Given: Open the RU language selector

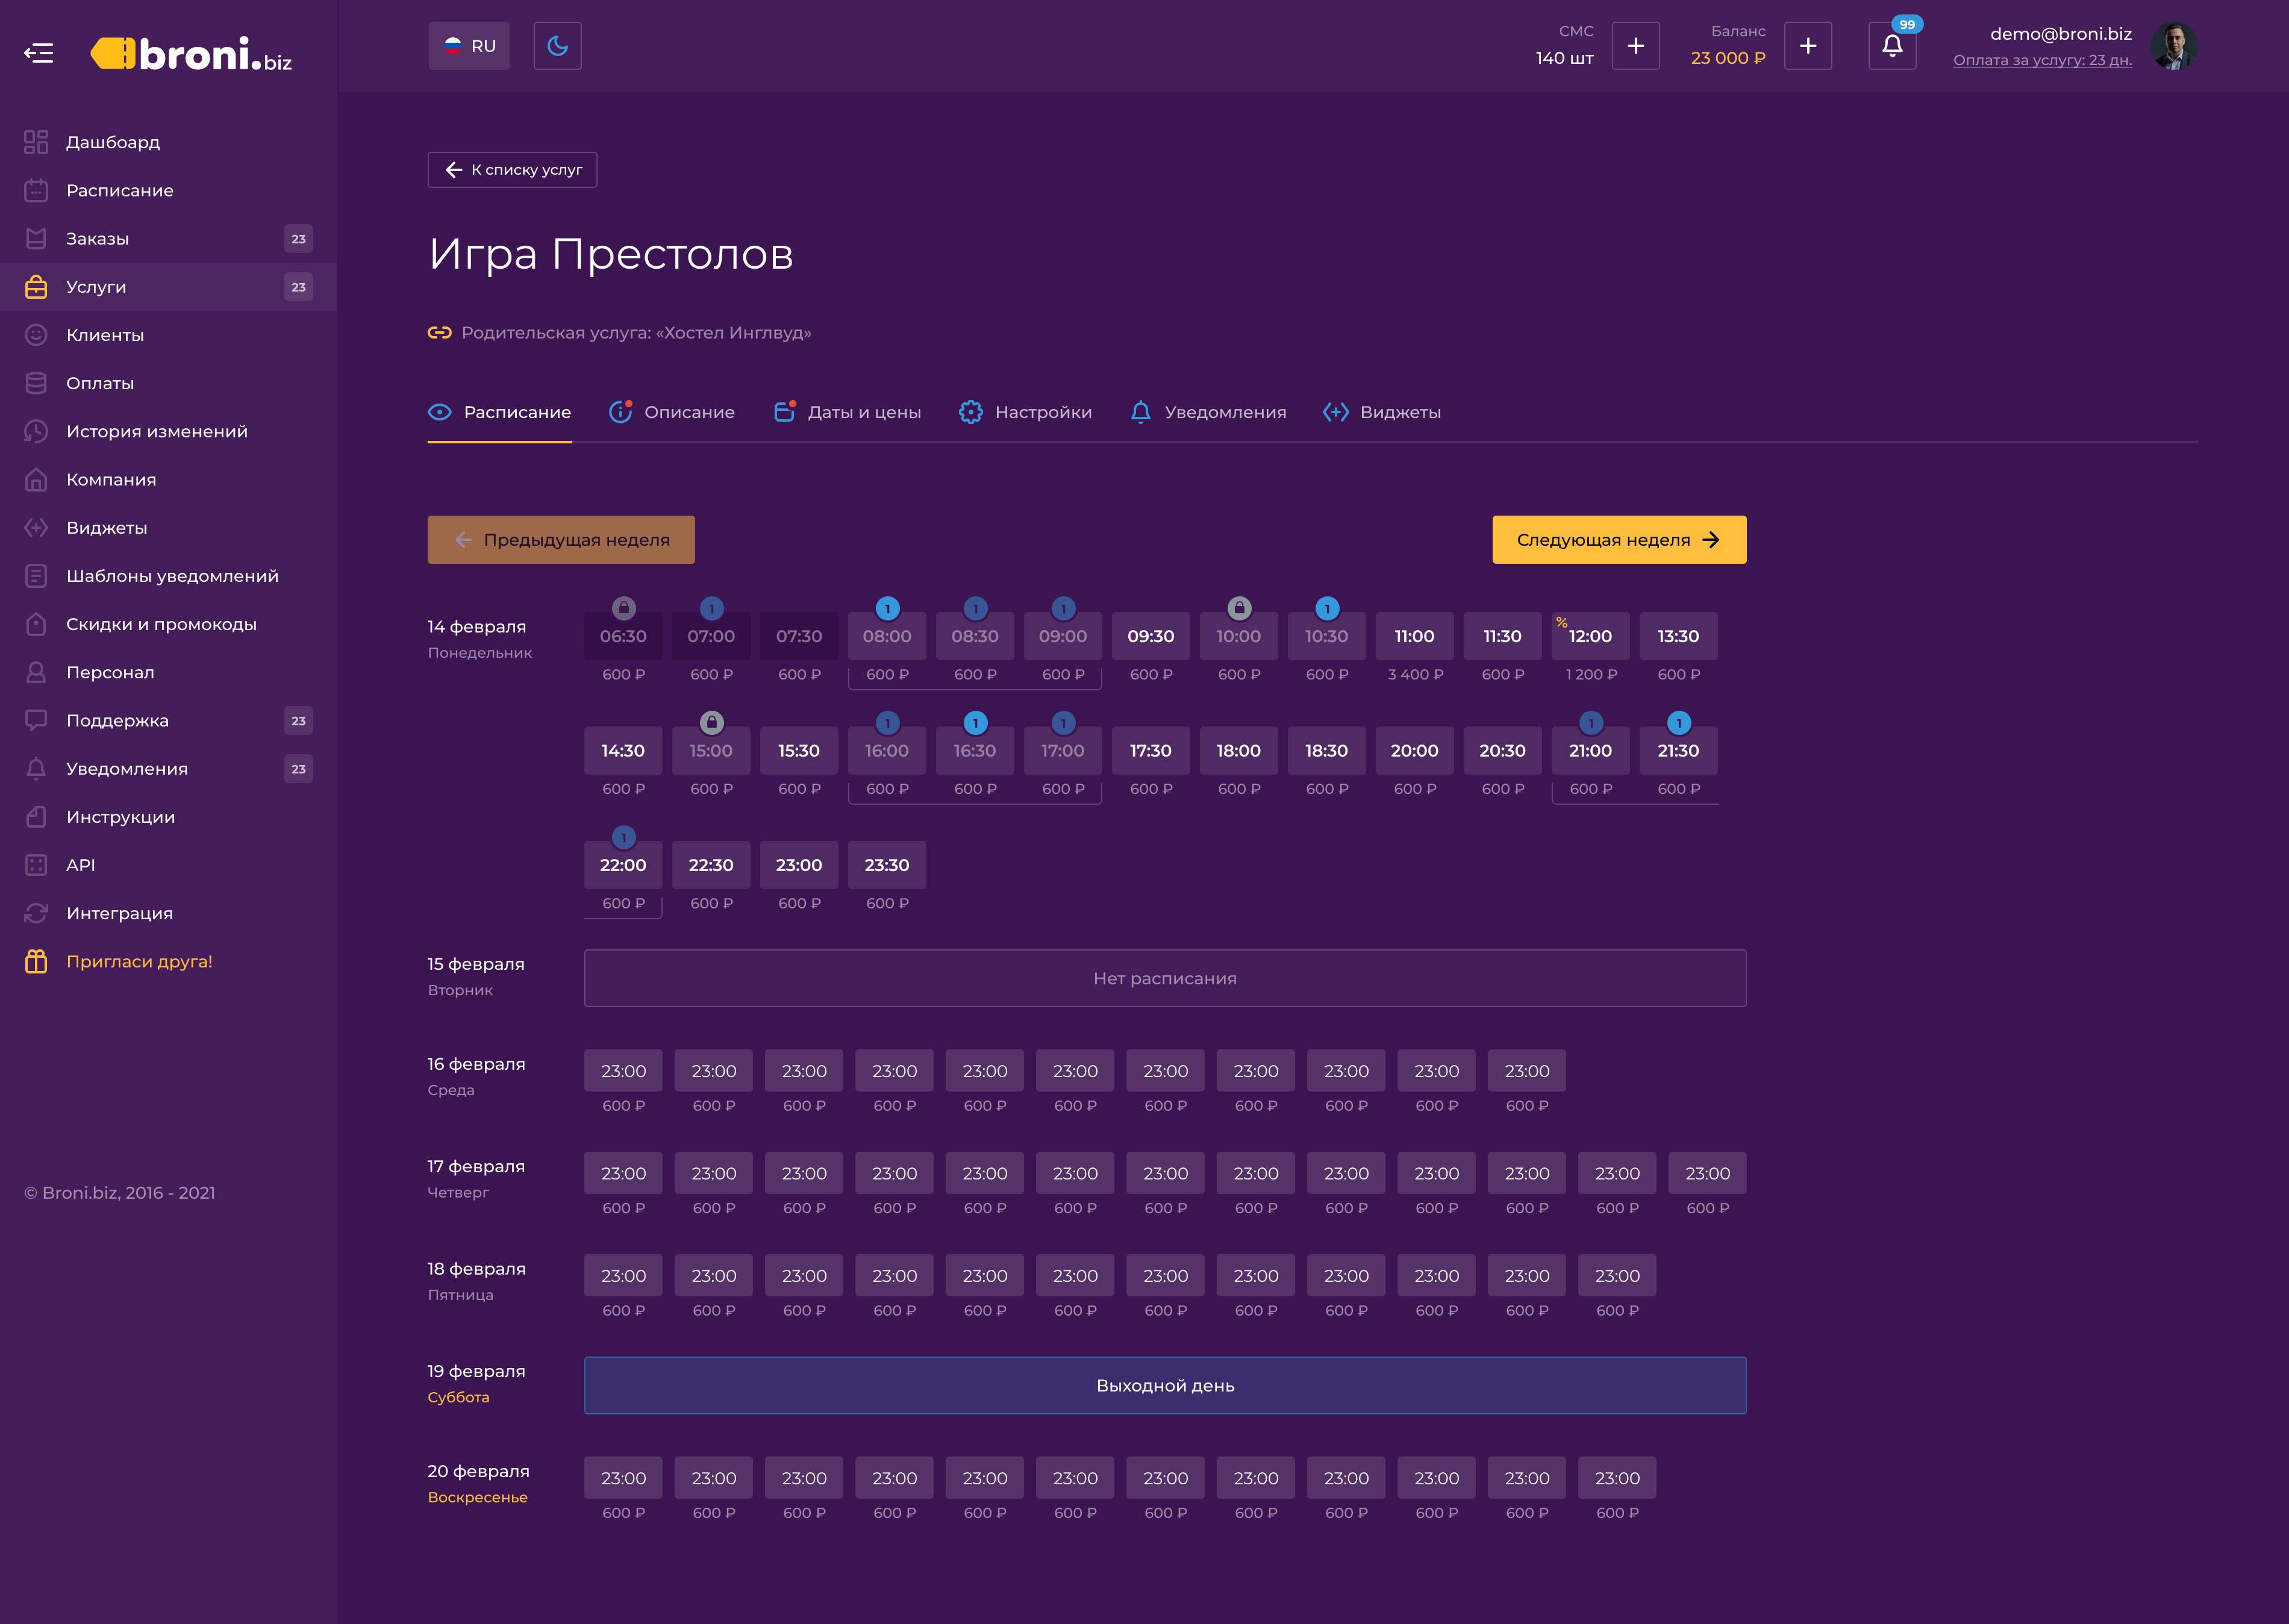Looking at the screenshot, I should (469, 46).
